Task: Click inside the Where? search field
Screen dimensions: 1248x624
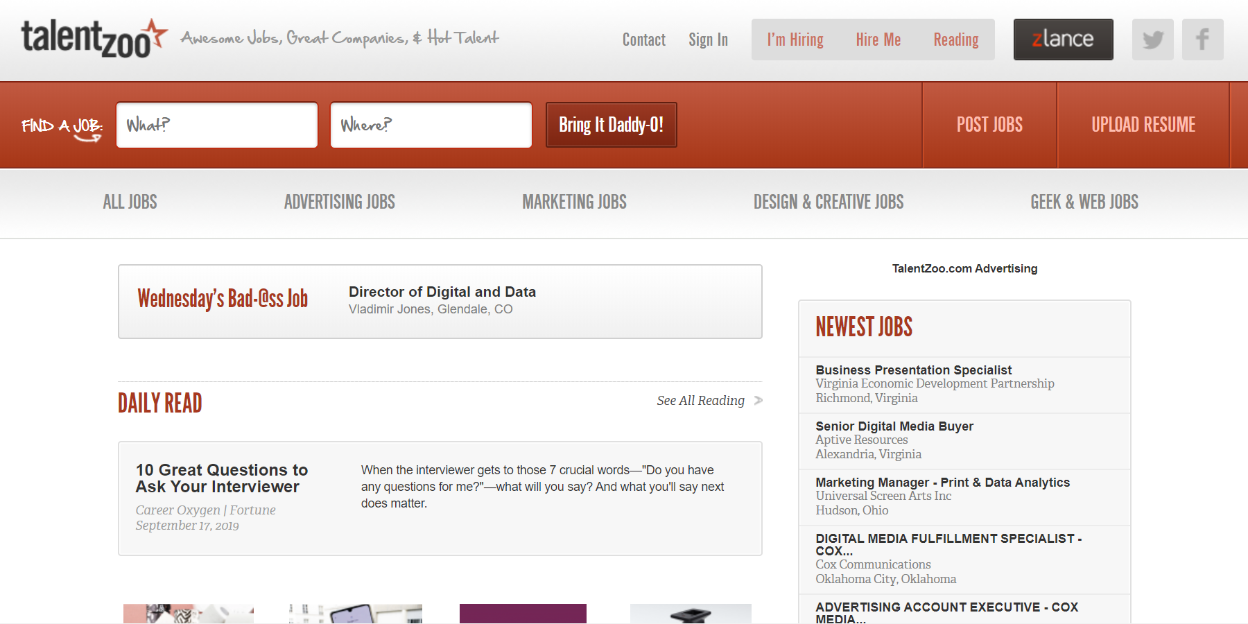Action: coord(431,125)
